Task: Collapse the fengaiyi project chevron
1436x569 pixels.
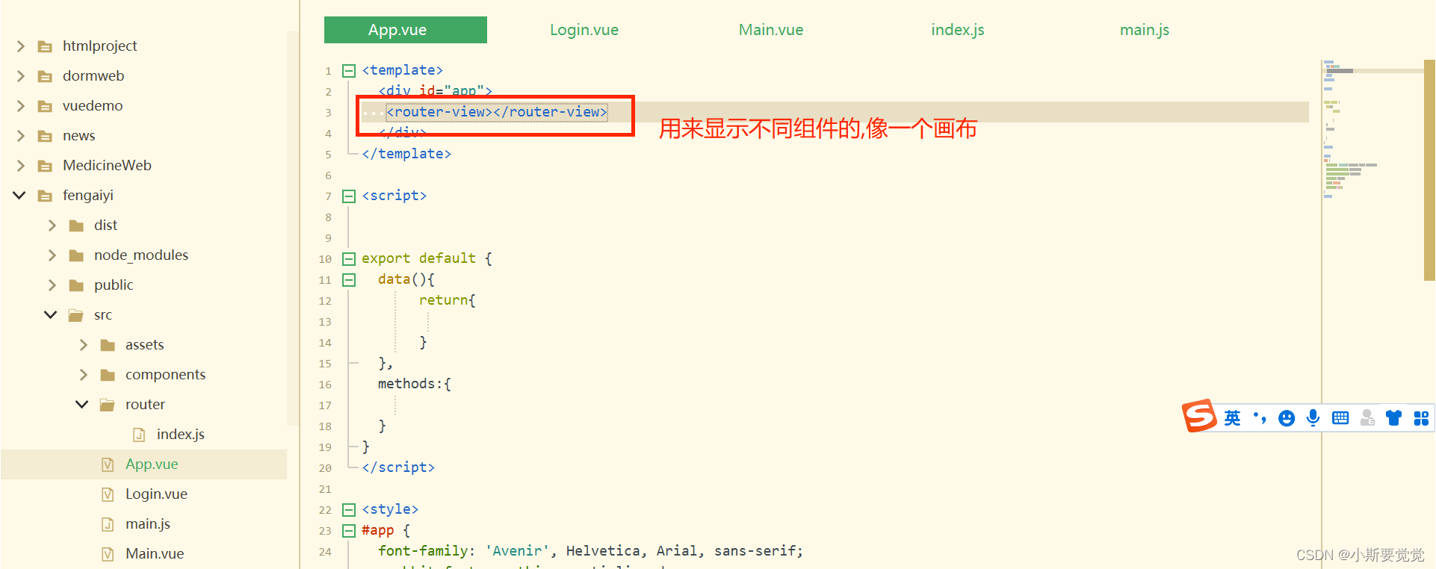Action: click(19, 196)
